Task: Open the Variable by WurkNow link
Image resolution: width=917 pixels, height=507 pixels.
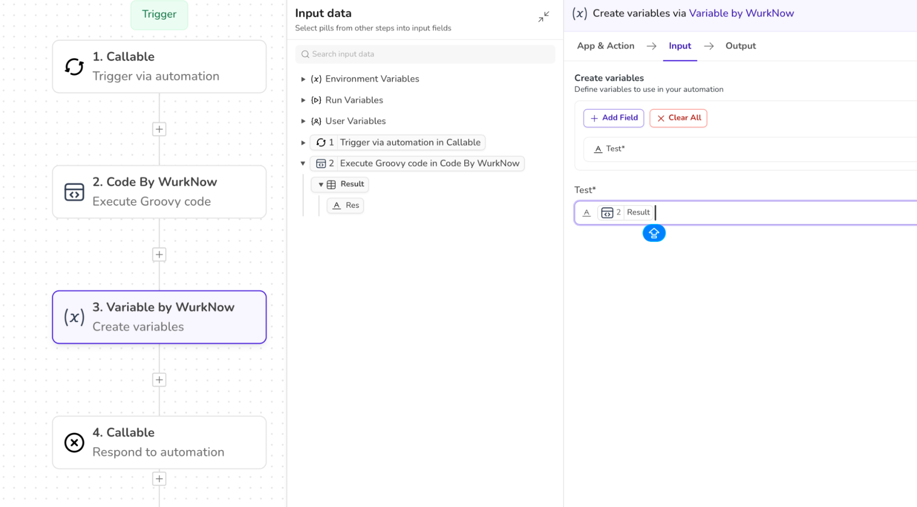Action: pos(741,13)
